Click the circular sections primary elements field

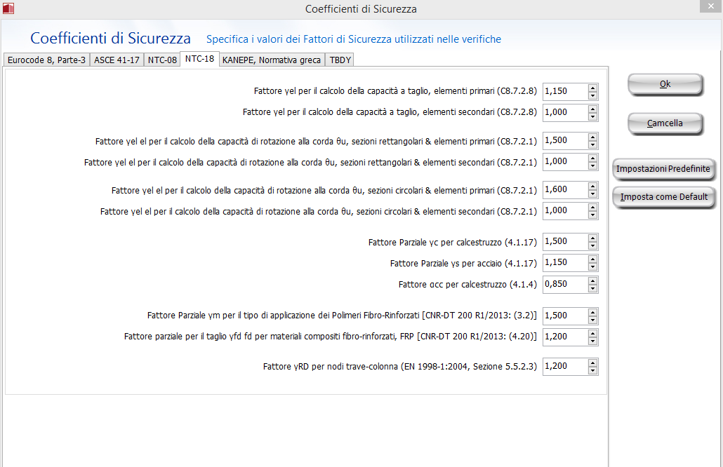pos(564,190)
